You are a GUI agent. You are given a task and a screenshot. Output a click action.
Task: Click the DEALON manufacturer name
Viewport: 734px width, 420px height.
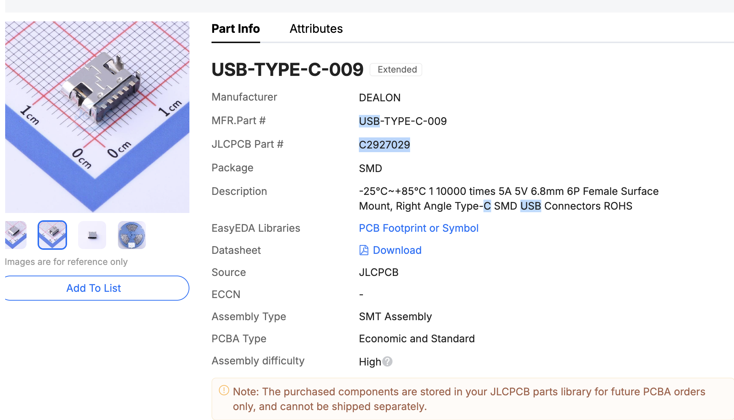tap(380, 98)
